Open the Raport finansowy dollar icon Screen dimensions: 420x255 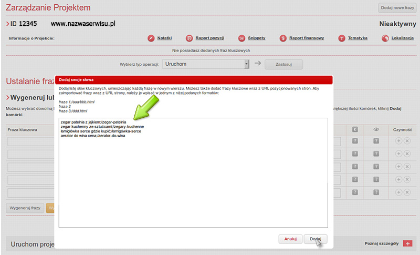pos(283,38)
